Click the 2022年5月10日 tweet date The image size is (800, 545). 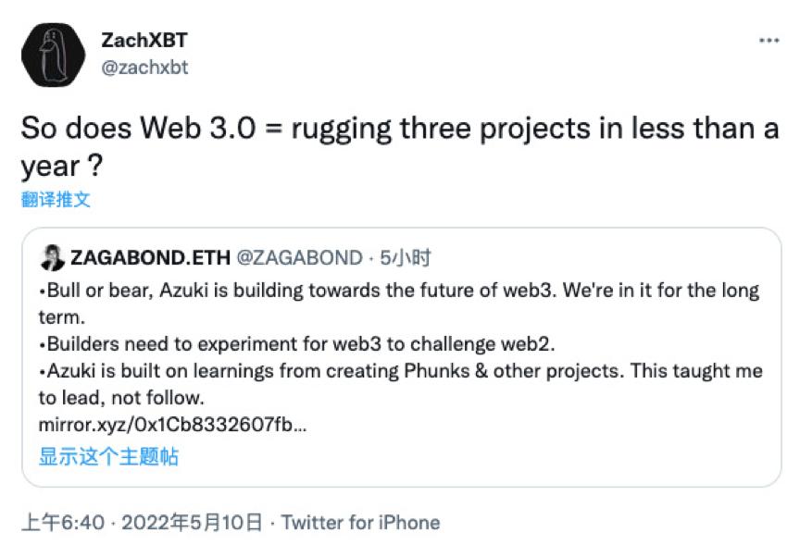(192, 523)
